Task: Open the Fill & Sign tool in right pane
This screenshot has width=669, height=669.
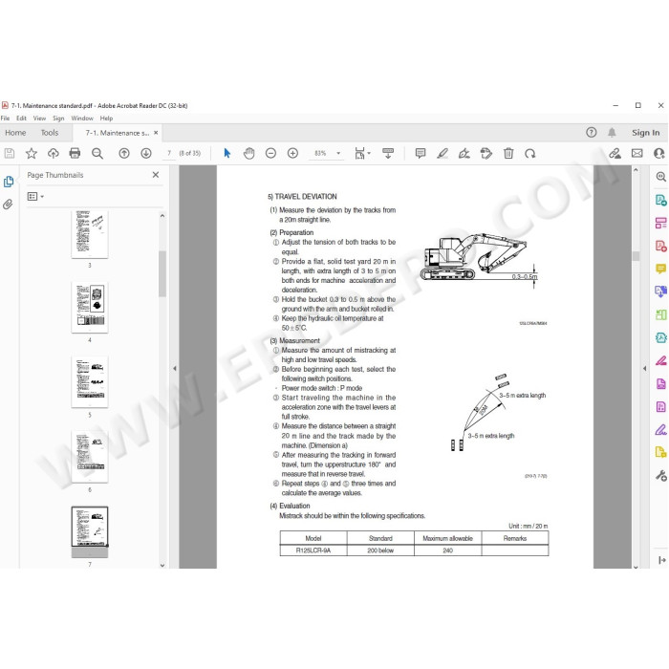Action: (660, 429)
